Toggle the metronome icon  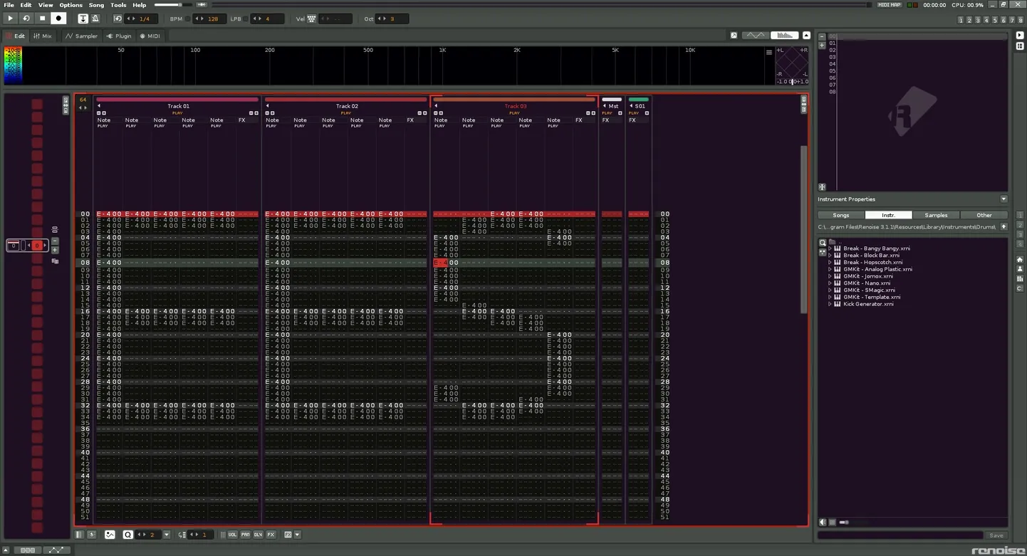tap(95, 19)
